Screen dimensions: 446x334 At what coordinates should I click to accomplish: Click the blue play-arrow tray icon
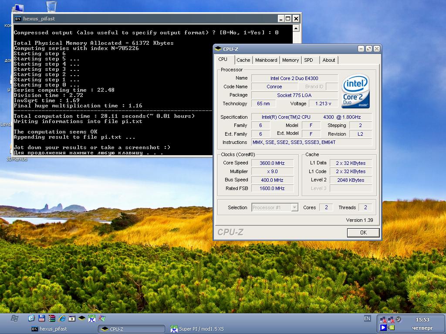[x=383, y=327]
